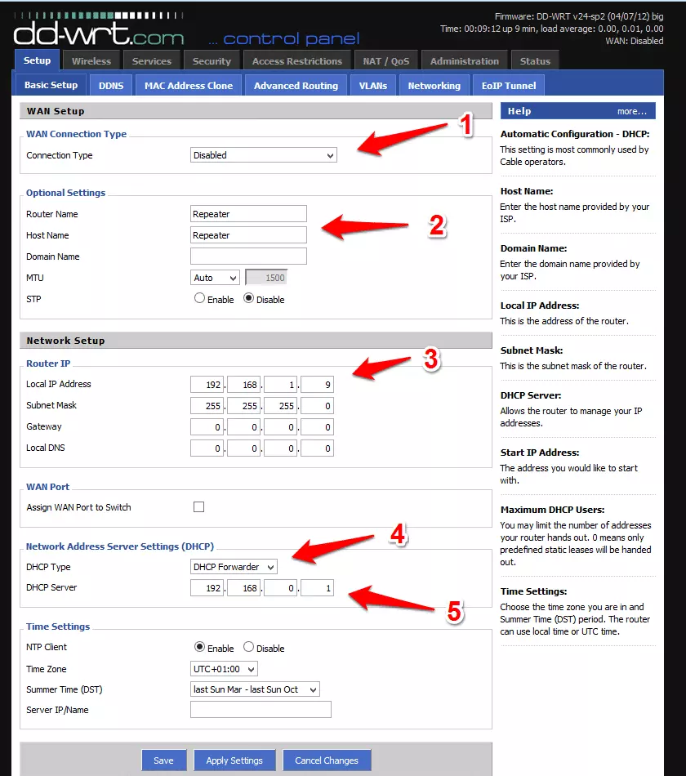Open the Administration tab
The height and width of the screenshot is (776, 686).
(x=464, y=61)
